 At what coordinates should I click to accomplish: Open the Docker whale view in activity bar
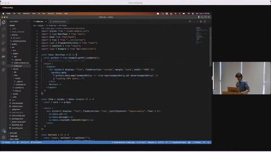pos(3,56)
